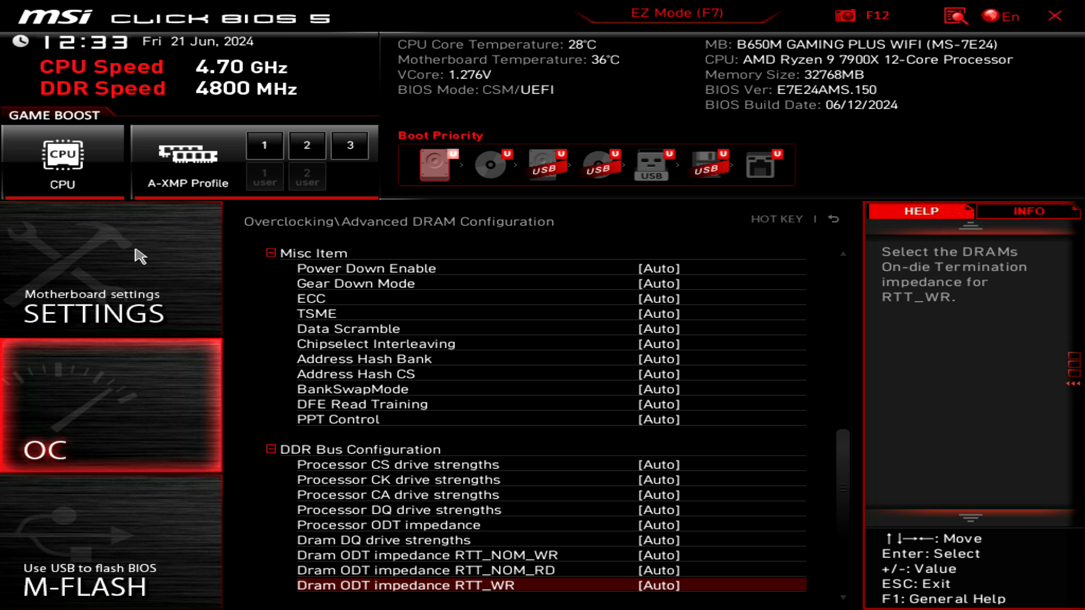The height and width of the screenshot is (610, 1085).
Task: Switch to EZ Mode
Action: click(x=676, y=12)
